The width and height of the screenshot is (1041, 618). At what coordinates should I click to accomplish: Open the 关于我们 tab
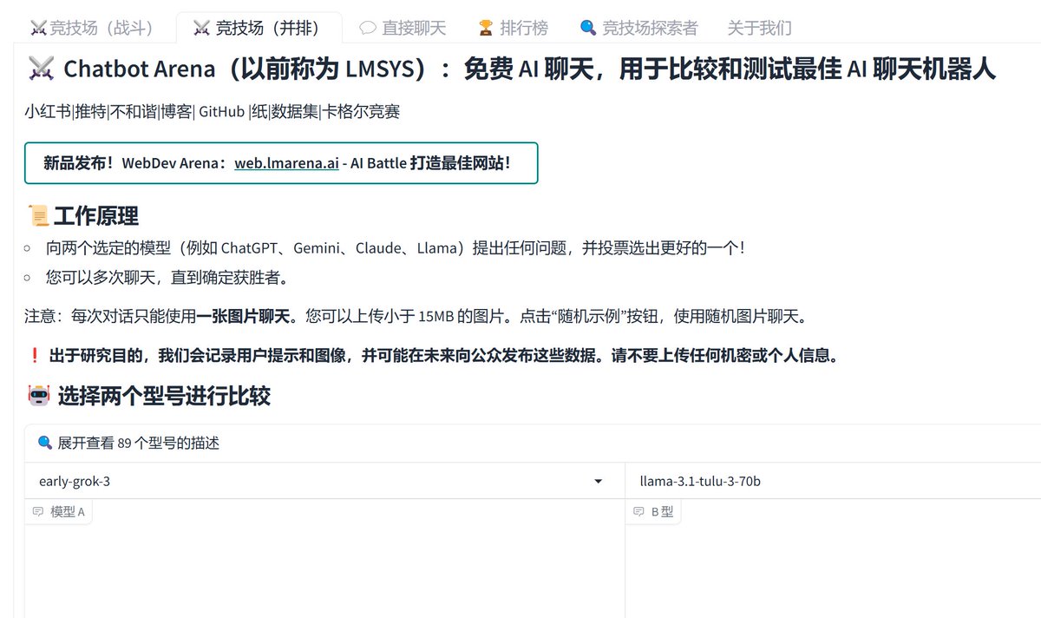[x=759, y=28]
